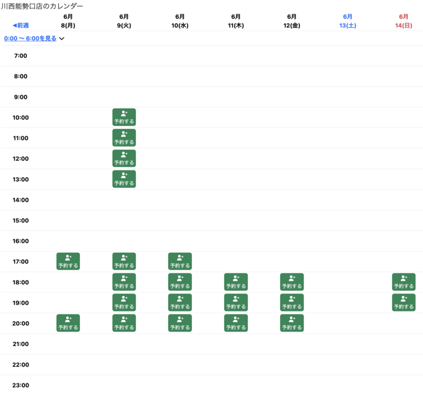Book June 9 Tuesday 12:00 slot

124,159
